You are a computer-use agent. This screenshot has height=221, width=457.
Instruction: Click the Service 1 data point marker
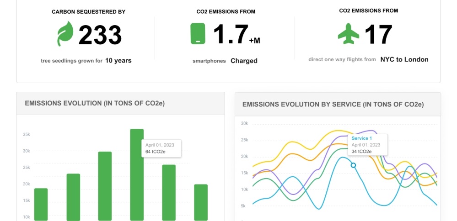pyautogui.click(x=353, y=165)
